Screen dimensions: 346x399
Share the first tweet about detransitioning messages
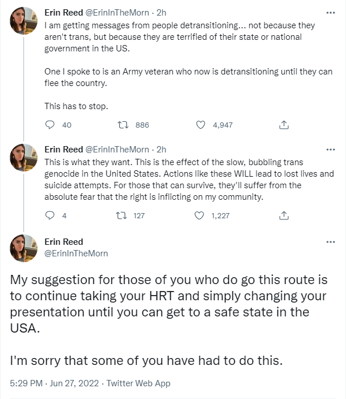pyautogui.click(x=284, y=125)
